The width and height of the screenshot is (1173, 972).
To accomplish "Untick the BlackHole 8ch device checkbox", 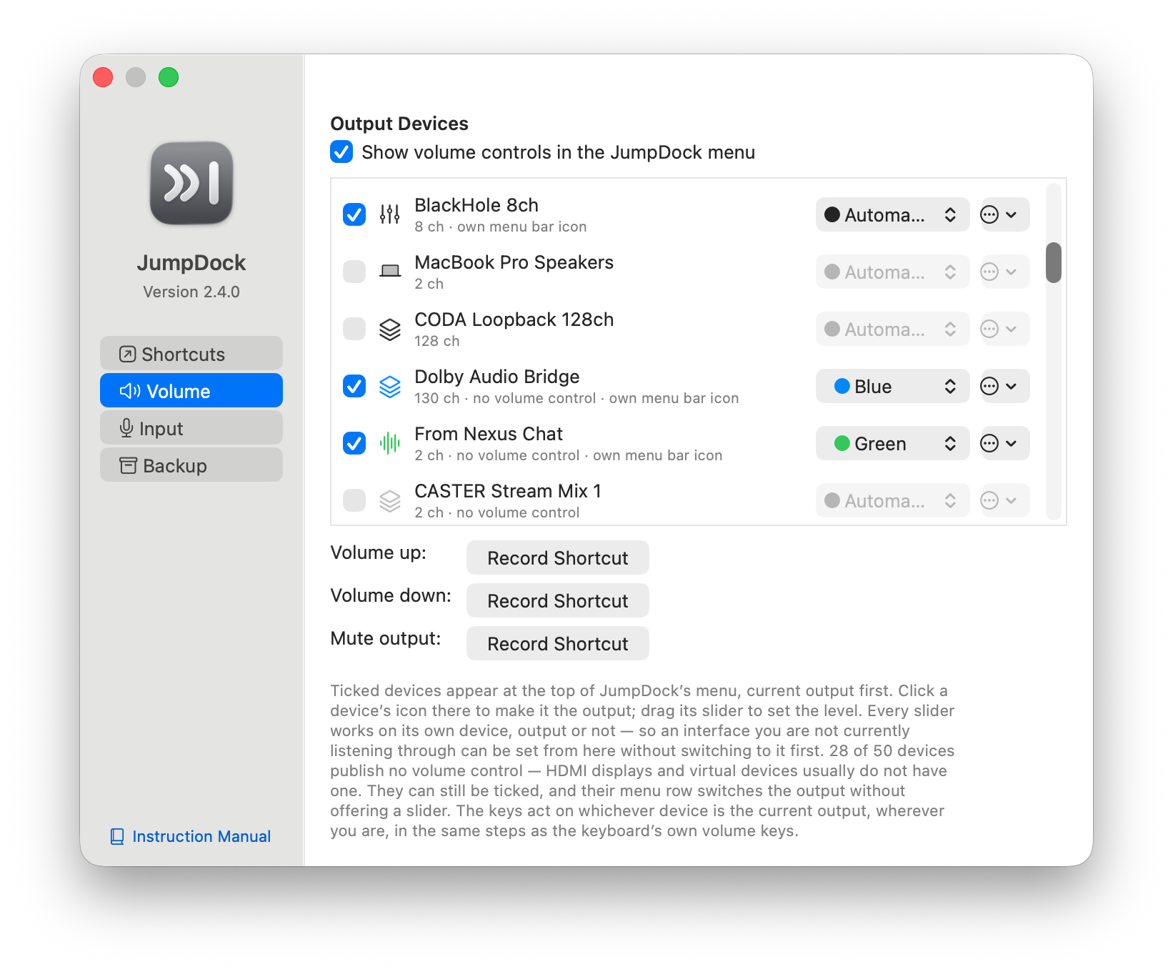I will (354, 214).
